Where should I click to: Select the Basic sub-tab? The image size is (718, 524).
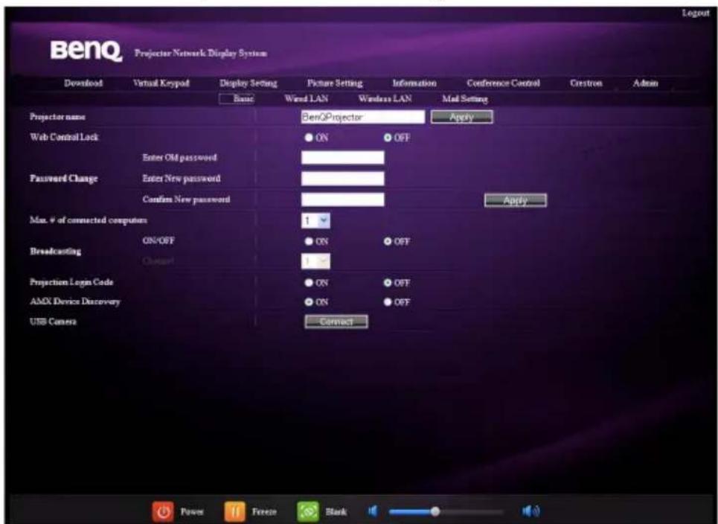(x=237, y=98)
